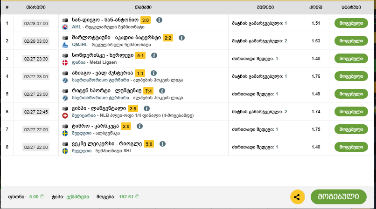This screenshot has height=209, width=376.
Task: Open საერთაშორისო ტურნირი link under აზიაგო
Action: pos(100,80)
